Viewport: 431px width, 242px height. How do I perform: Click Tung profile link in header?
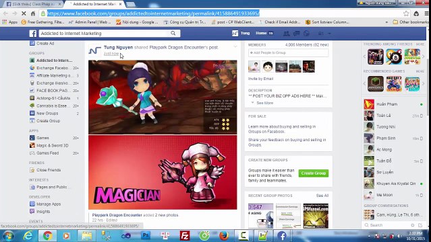(x=241, y=33)
